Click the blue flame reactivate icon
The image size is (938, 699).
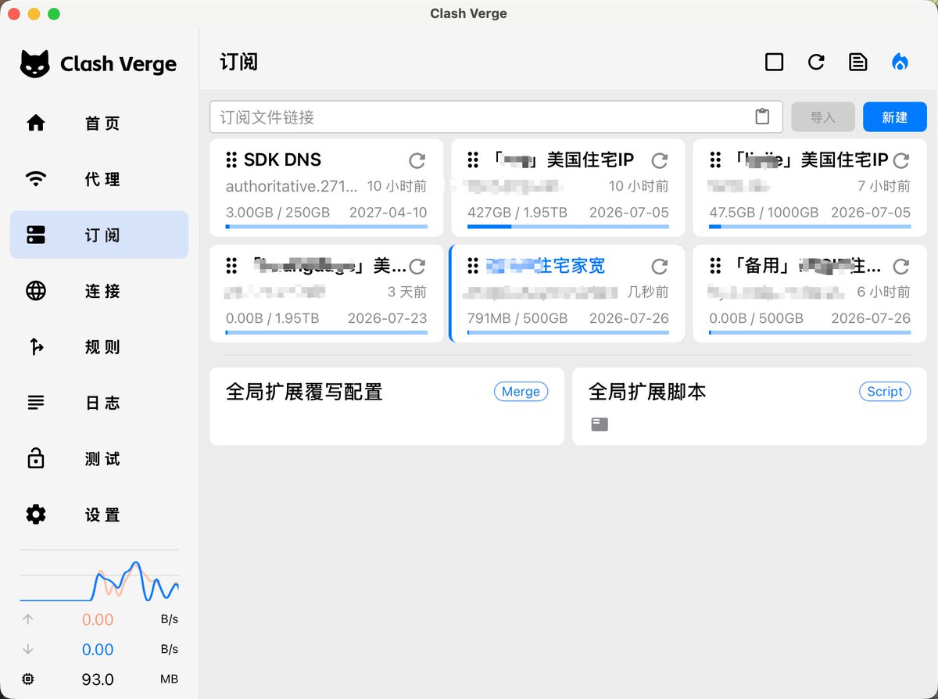click(x=900, y=62)
